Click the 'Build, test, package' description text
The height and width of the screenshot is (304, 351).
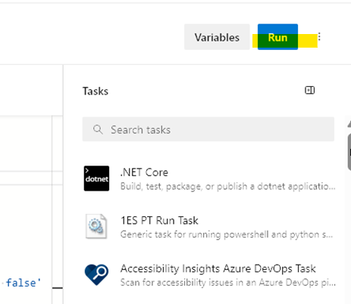tap(227, 187)
